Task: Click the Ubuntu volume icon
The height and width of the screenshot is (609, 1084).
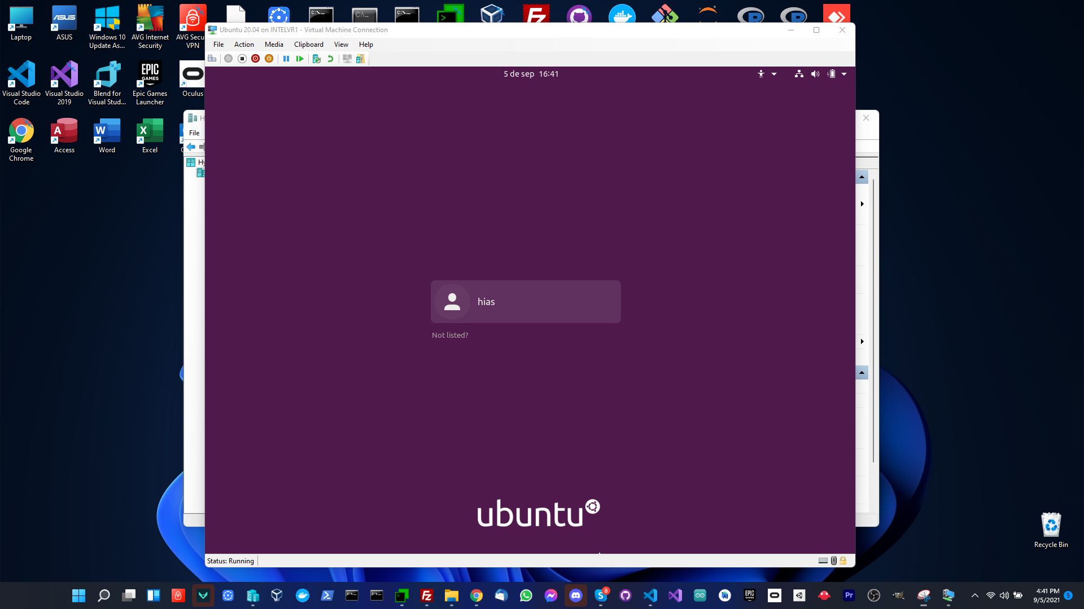Action: [x=815, y=74]
